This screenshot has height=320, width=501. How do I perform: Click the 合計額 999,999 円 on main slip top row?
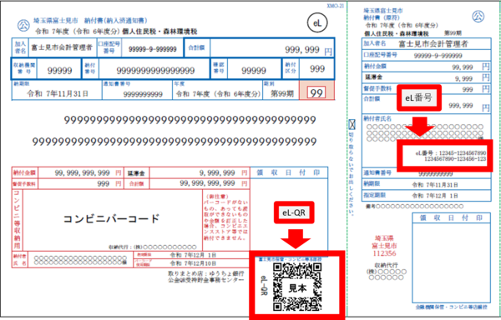(x=308, y=50)
